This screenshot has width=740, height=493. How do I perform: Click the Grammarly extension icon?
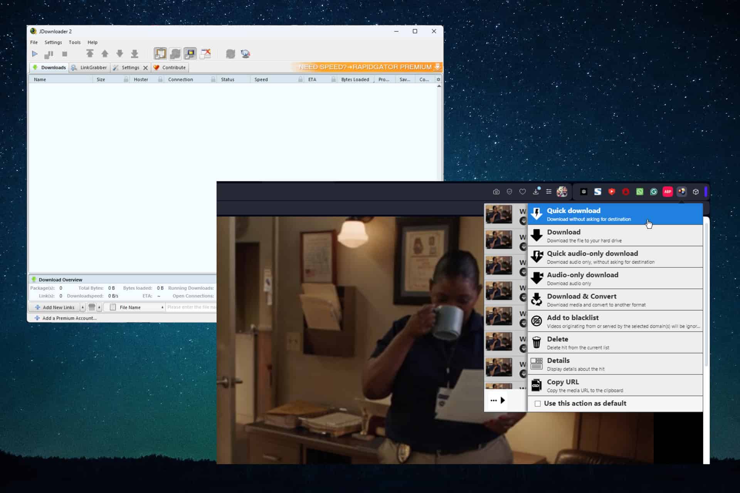tap(654, 191)
